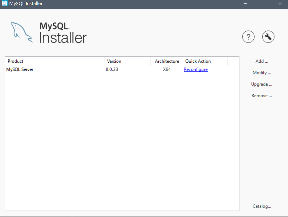Open the wrench settings icon
This screenshot has width=288, height=217.
[x=268, y=37]
